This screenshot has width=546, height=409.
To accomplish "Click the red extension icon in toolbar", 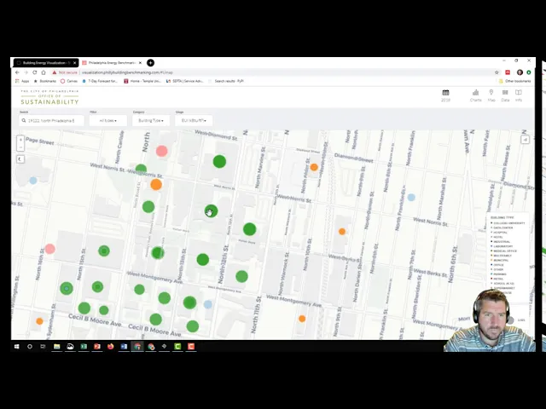I will (x=508, y=72).
